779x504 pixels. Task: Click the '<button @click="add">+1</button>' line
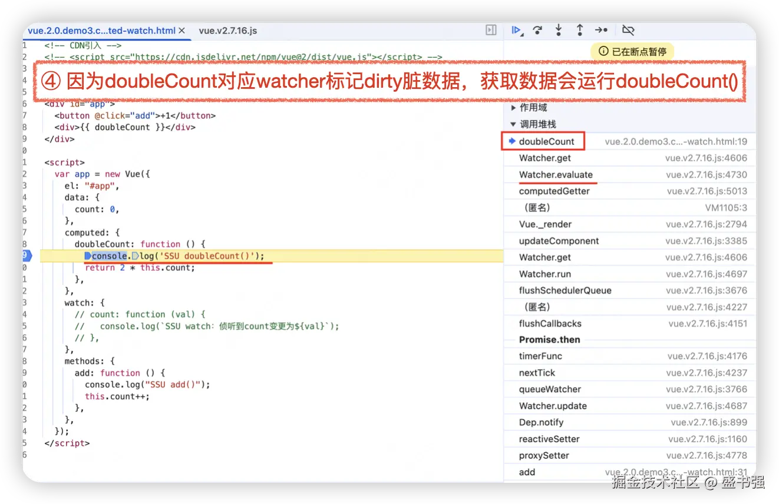[135, 115]
